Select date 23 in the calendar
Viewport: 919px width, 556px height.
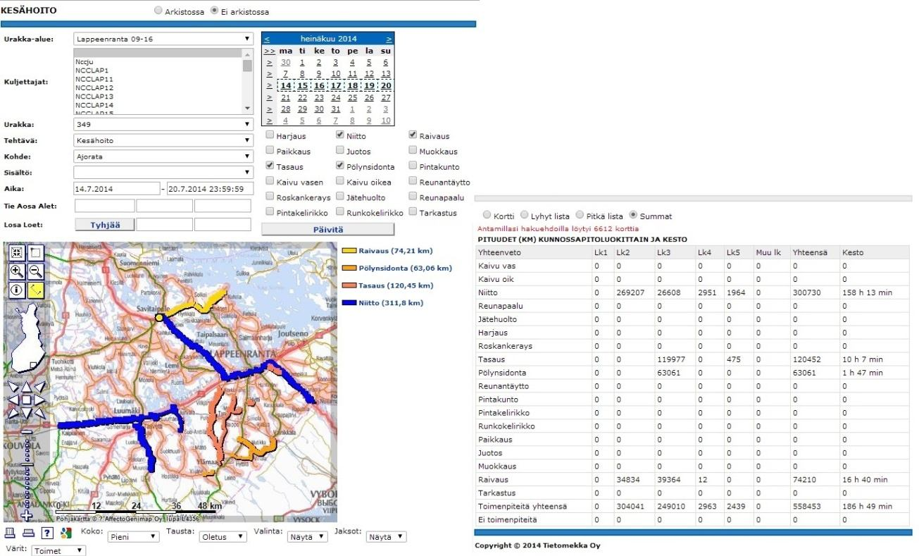pos(319,98)
